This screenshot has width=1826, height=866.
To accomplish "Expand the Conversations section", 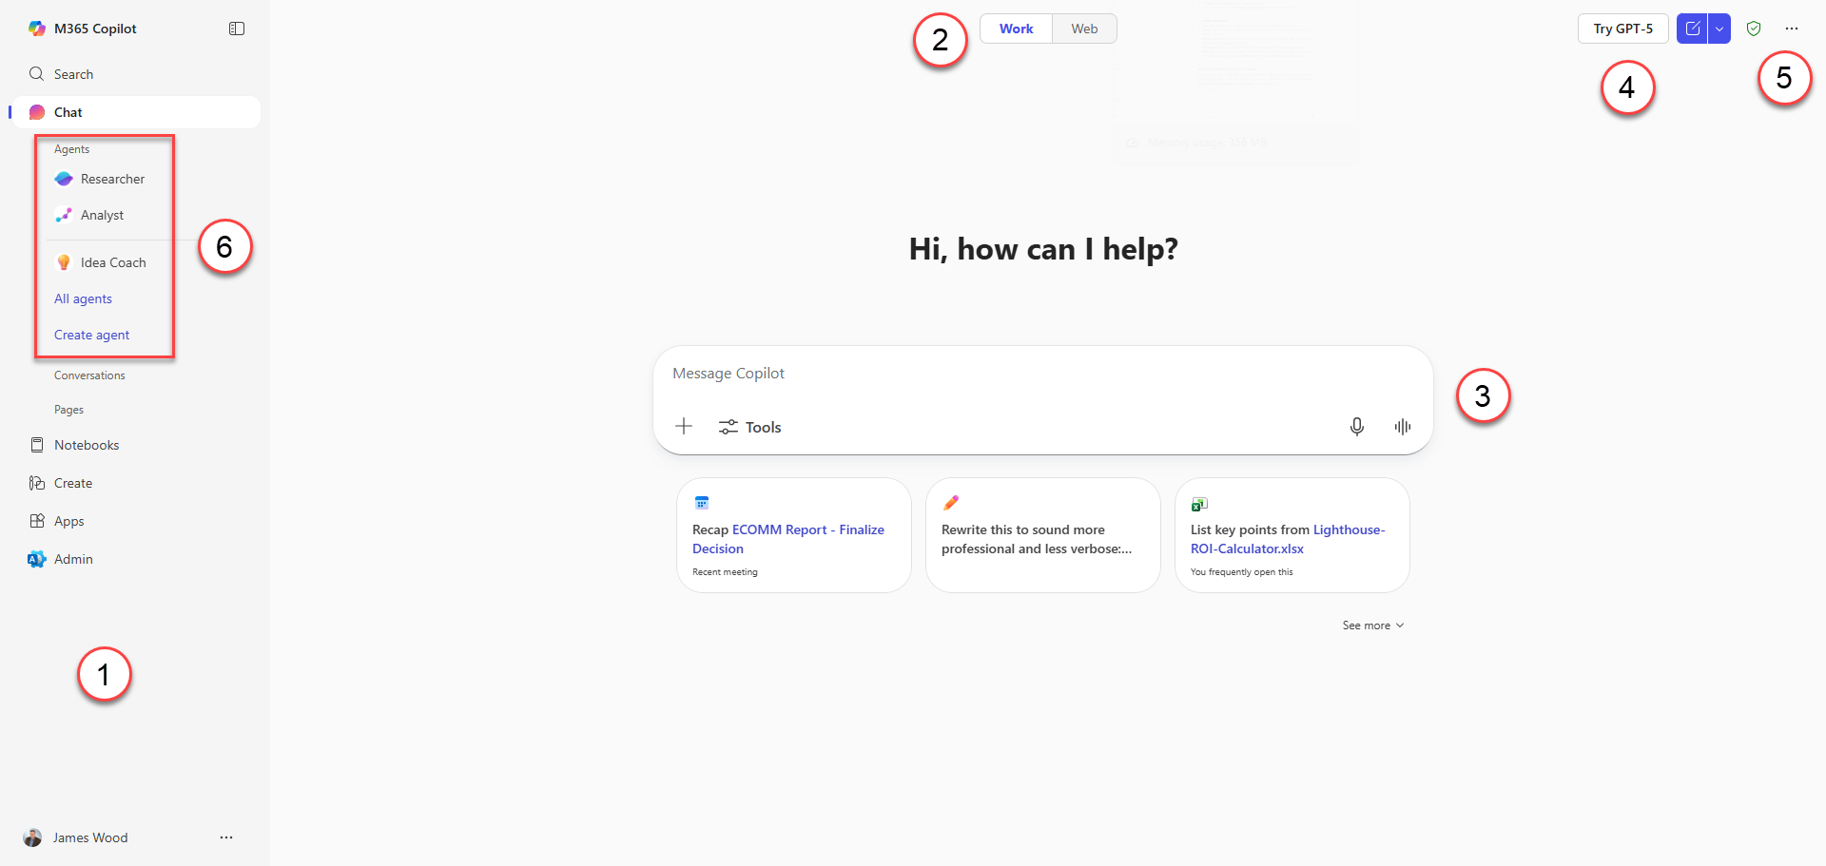I will [x=89, y=375].
